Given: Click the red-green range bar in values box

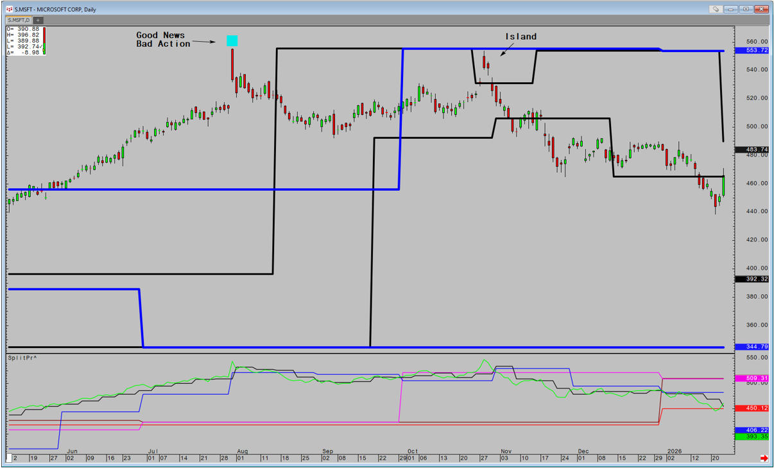Looking at the screenshot, I should coord(44,40).
